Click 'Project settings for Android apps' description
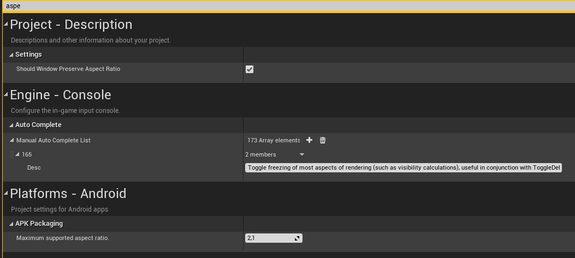The width and height of the screenshot is (575, 258). tap(60, 209)
